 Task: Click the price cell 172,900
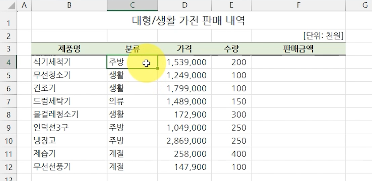tap(184, 115)
